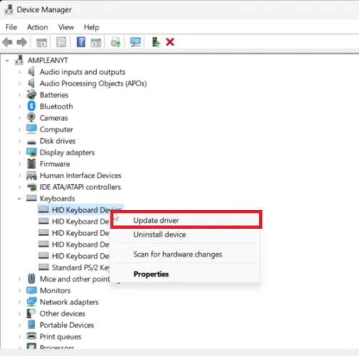
Task: Click the Human Interface Devices icon
Action: [x=32, y=175]
